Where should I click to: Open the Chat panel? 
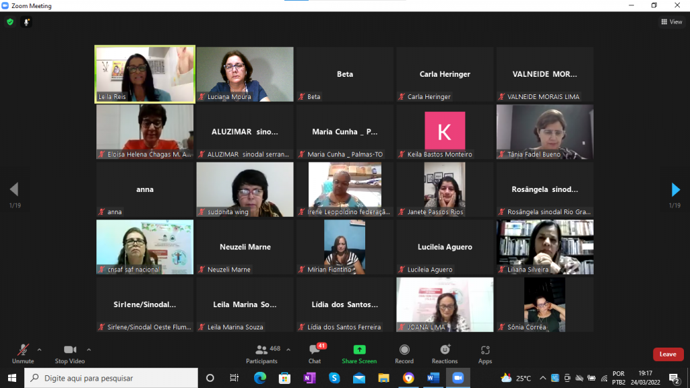pos(315,353)
